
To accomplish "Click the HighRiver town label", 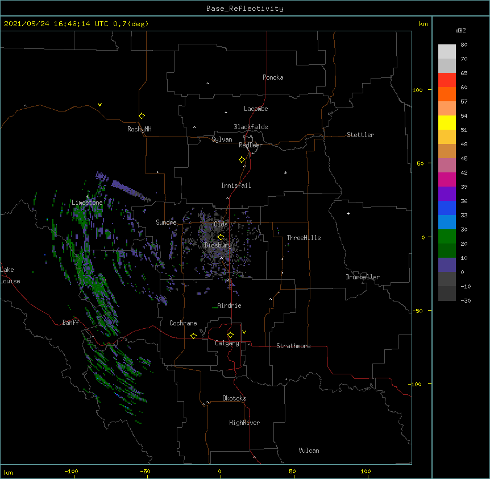I will click(244, 423).
